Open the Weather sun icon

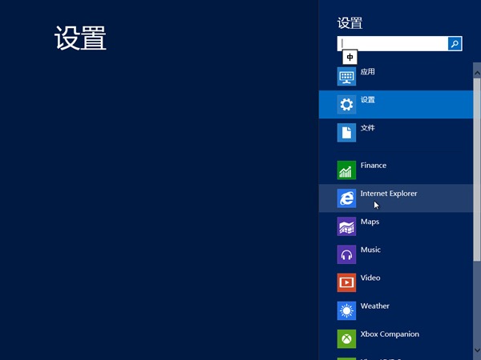pos(346,310)
